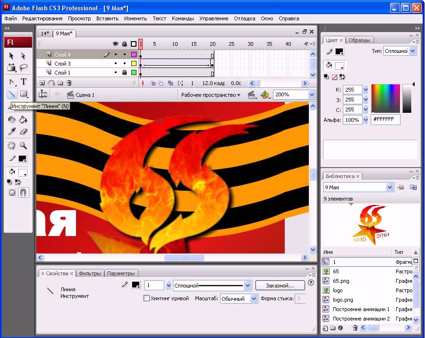Toggle timeline visibility icon beside Сцена 1
This screenshot has height=338, width=425.
point(43,94)
